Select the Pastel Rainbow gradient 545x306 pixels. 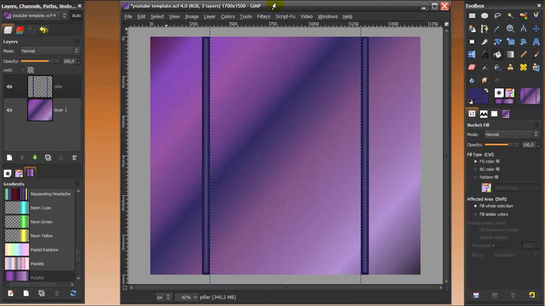click(x=40, y=250)
